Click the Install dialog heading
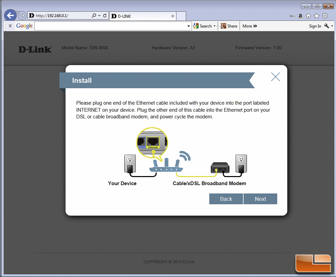This screenshot has width=336, height=277. [x=82, y=80]
